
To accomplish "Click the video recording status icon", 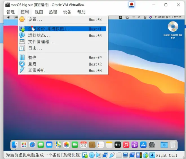I will click(132, 155).
